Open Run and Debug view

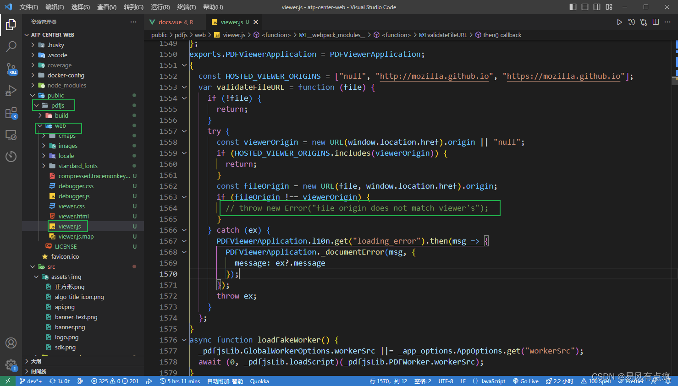11,91
